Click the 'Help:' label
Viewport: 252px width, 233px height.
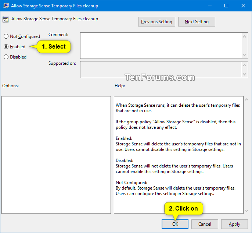pos(120,86)
